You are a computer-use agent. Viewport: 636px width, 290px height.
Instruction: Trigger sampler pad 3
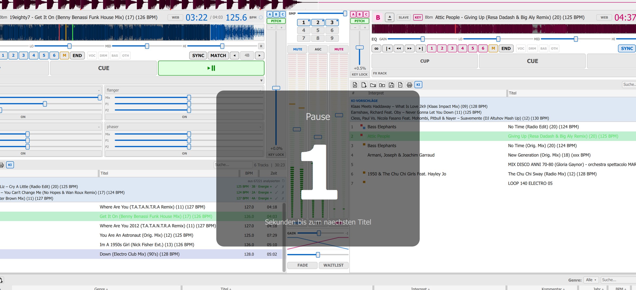click(x=332, y=22)
